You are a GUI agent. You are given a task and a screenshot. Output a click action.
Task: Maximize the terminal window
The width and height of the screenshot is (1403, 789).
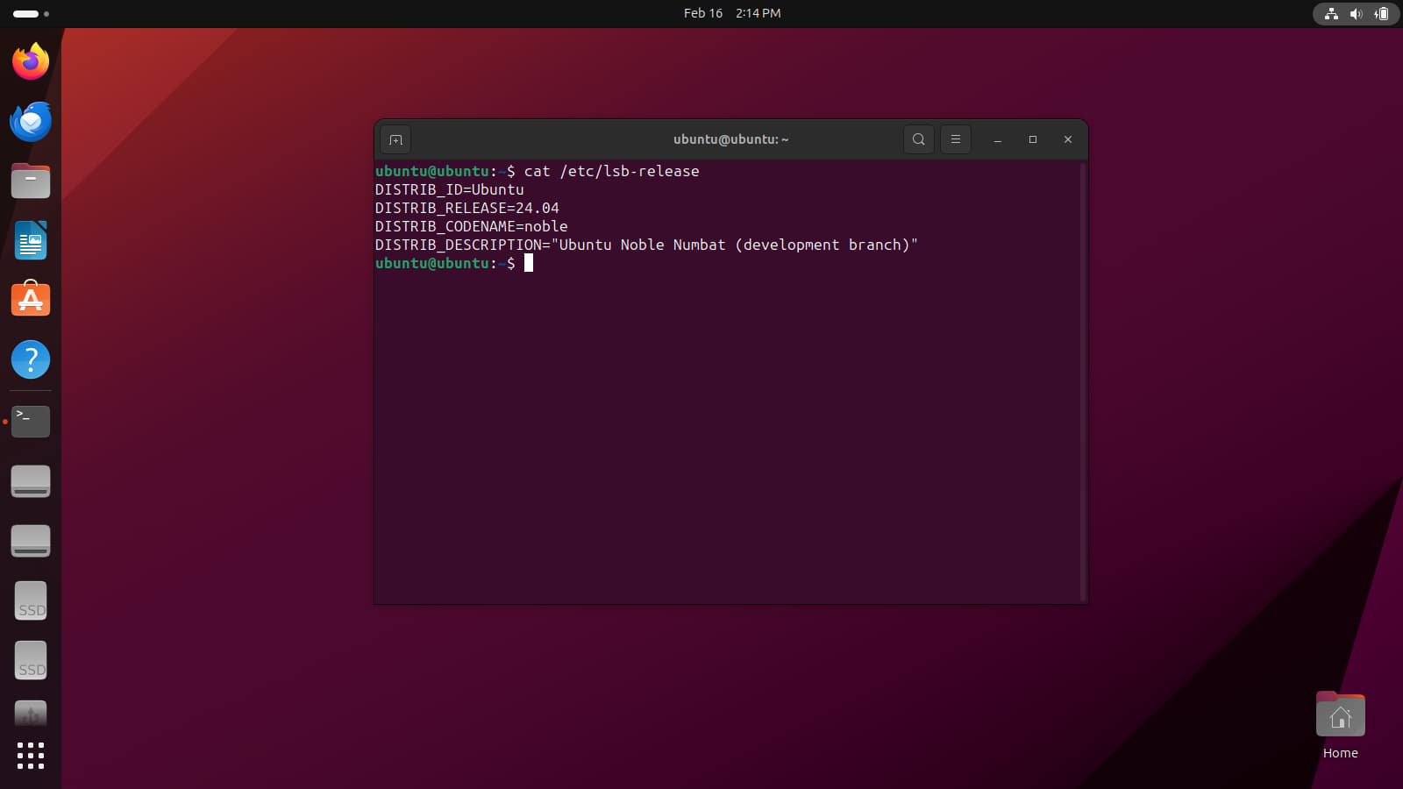click(x=1033, y=139)
